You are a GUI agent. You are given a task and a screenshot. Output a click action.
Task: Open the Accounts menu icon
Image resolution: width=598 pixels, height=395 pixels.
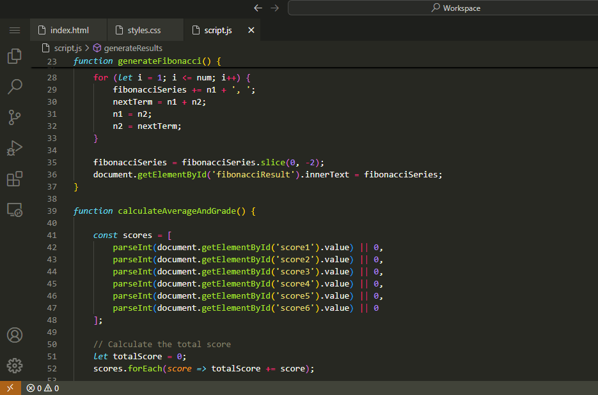15,335
